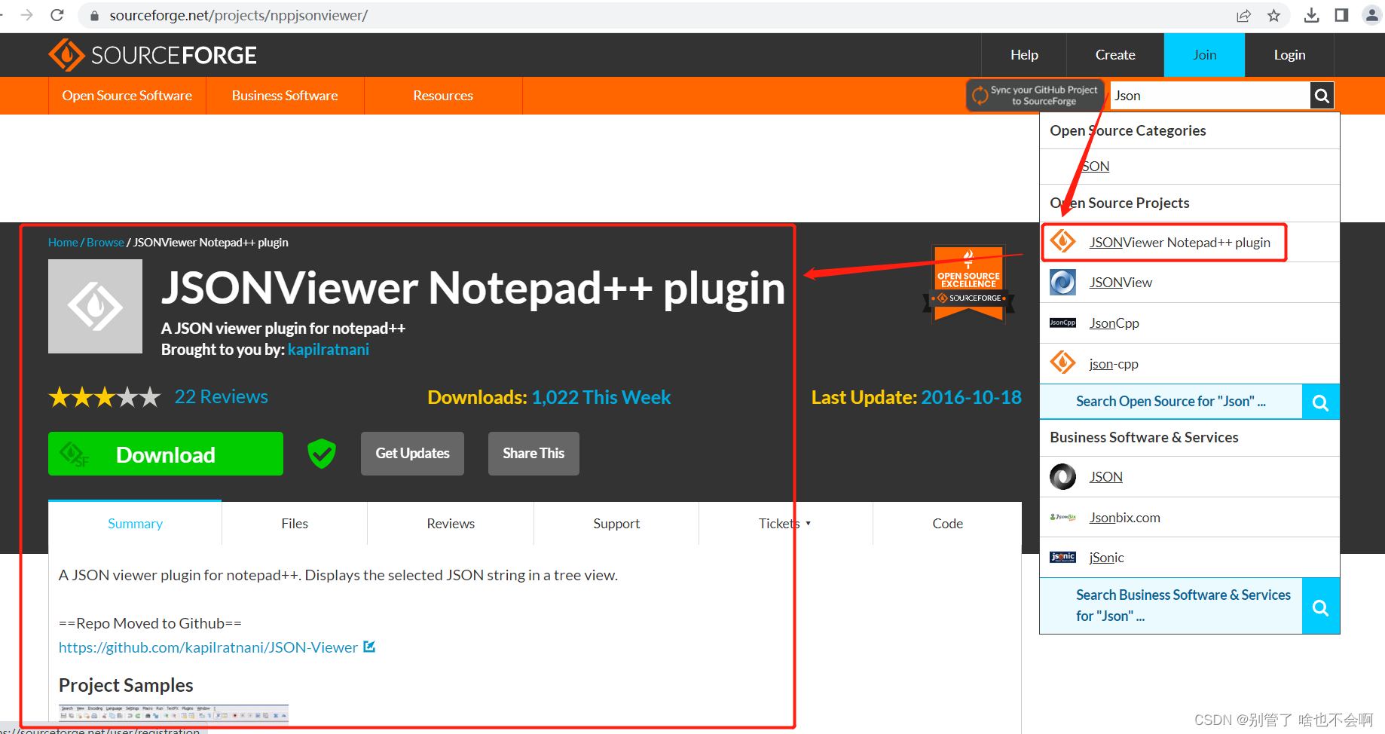Click the browser bookmark star icon
This screenshot has width=1385, height=734.
click(1273, 15)
